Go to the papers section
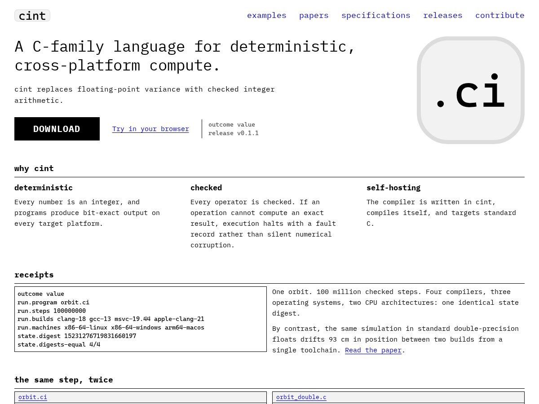 click(314, 15)
